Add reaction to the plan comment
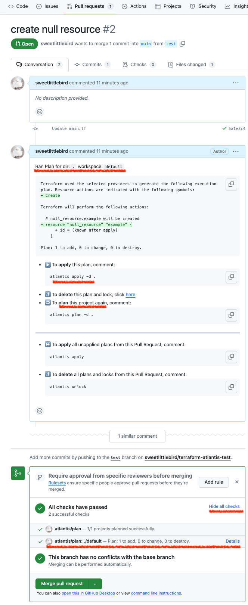 click(40, 411)
